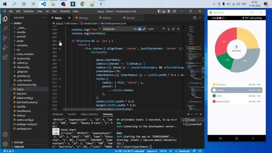Viewport: 272px width, 153px height.
Task: Maximize the terminal panel
Action: point(196,114)
